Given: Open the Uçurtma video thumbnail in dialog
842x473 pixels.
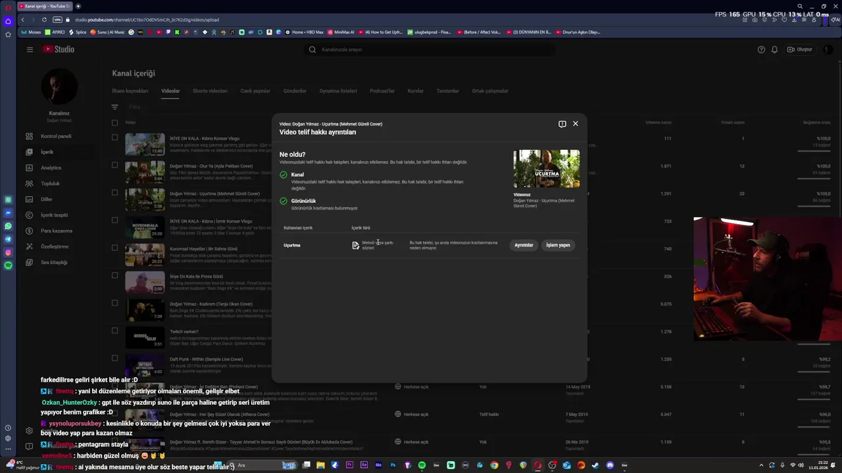Looking at the screenshot, I should (x=547, y=169).
